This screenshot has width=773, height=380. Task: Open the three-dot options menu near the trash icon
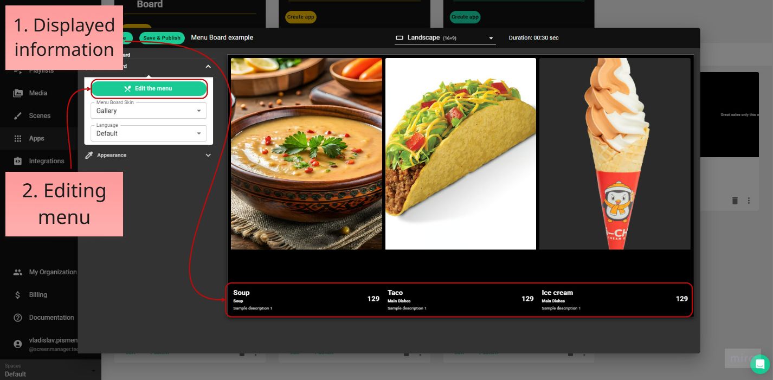(749, 201)
